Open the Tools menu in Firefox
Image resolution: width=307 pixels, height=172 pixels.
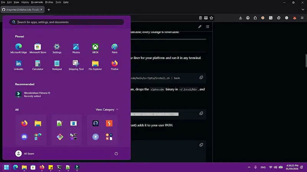(x=58, y=2)
